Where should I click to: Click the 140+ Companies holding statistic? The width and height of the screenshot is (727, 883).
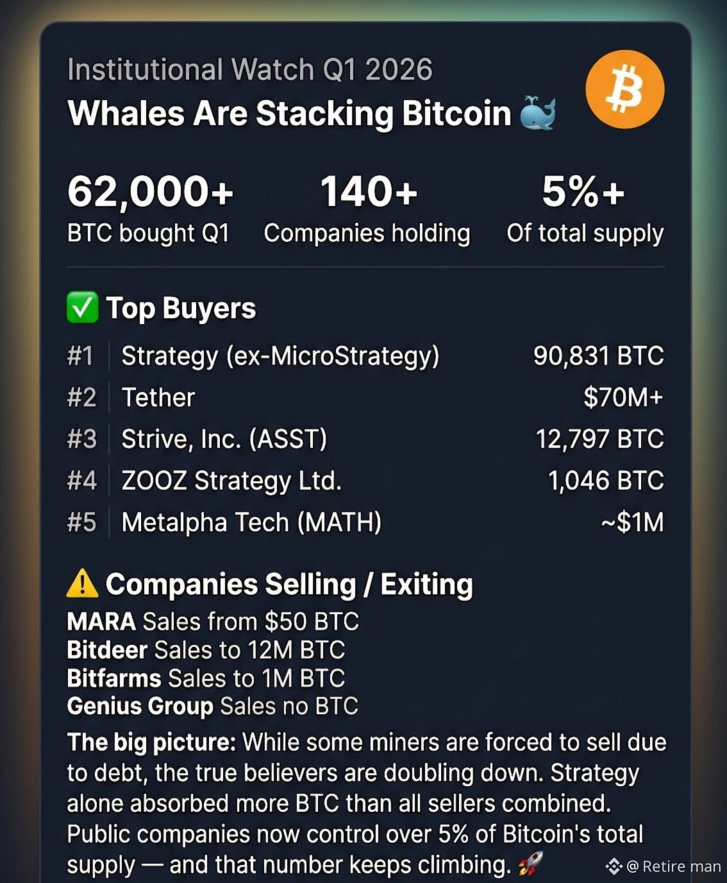click(367, 209)
